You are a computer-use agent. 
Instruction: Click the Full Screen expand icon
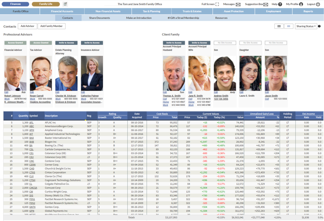pyautogui.click(x=217, y=4)
